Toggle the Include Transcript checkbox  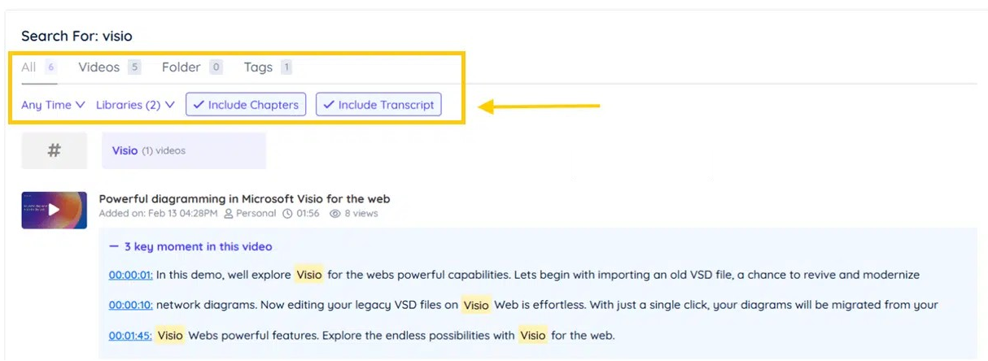coord(378,105)
